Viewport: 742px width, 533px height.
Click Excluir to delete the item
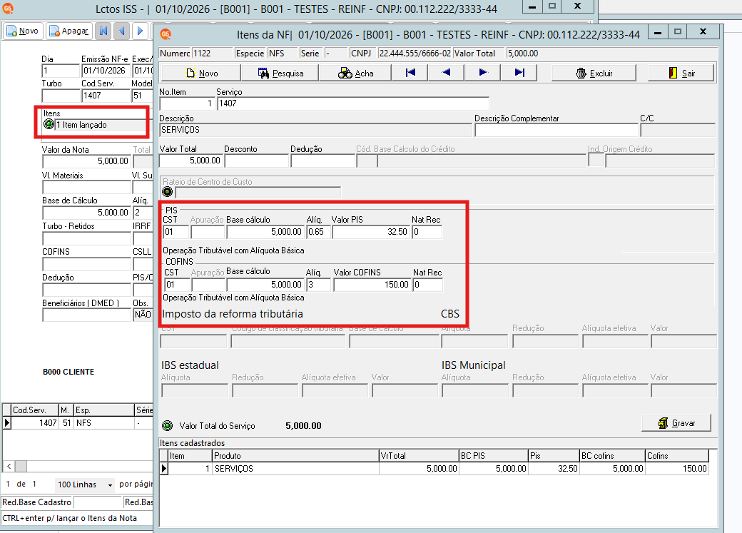(594, 73)
